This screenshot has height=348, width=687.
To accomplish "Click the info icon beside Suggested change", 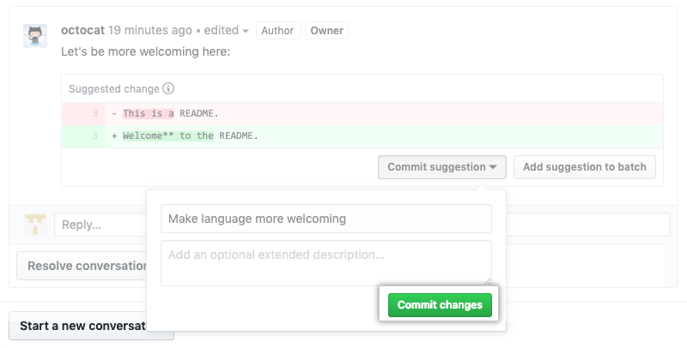I will pos(168,88).
